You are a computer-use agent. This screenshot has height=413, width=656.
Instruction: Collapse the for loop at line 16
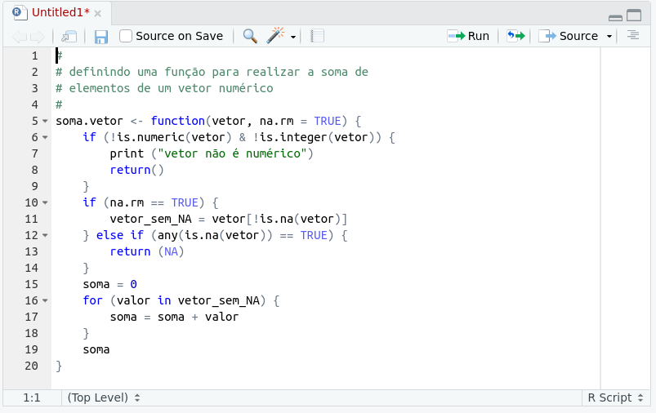tap(45, 300)
